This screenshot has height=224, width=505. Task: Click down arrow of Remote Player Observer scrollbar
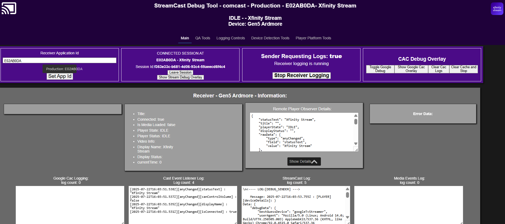click(x=356, y=144)
